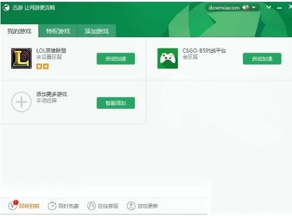Image resolution: width=292 pixels, height=216 pixels.
Task: Click the online customer service person icon
Action: click(x=92, y=206)
